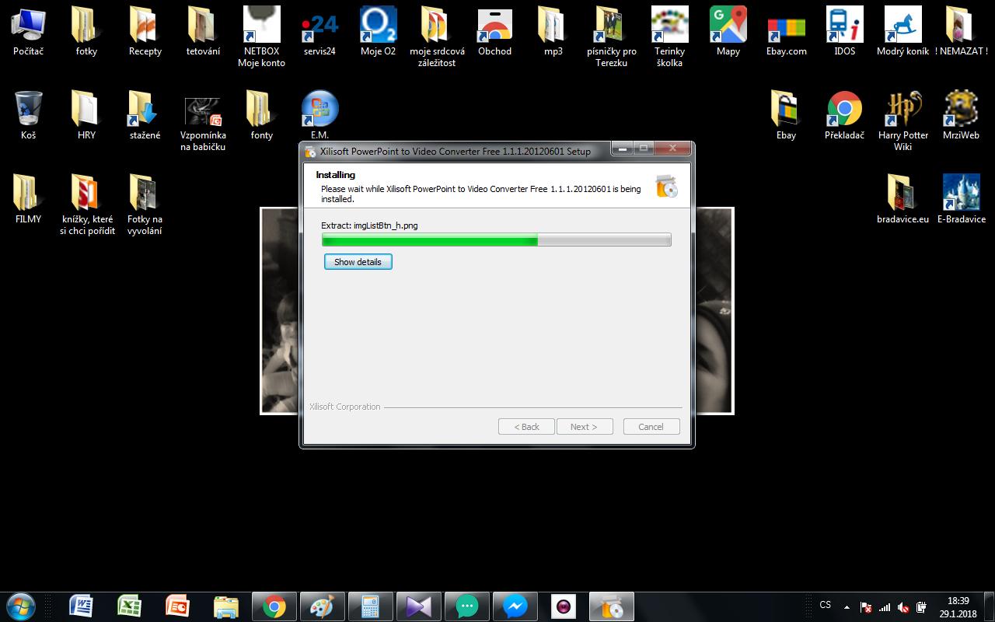This screenshot has height=622, width=995.
Task: Launch Excel from the taskbar
Action: pyautogui.click(x=129, y=606)
